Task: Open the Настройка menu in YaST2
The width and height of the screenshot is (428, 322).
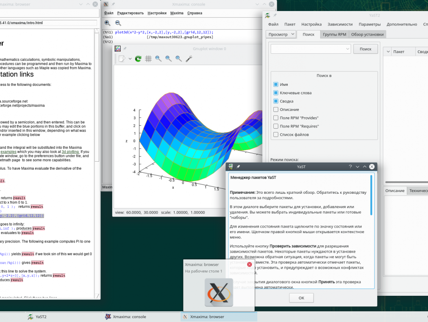Action: tap(311, 24)
